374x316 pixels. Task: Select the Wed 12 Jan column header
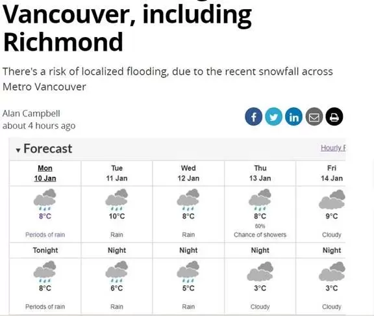coord(188,173)
